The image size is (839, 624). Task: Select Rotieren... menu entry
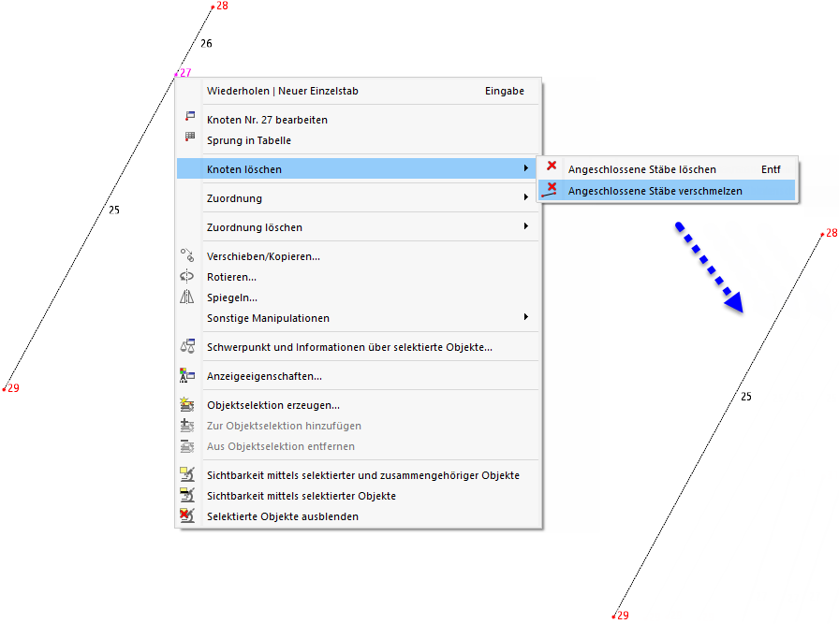coord(357,277)
